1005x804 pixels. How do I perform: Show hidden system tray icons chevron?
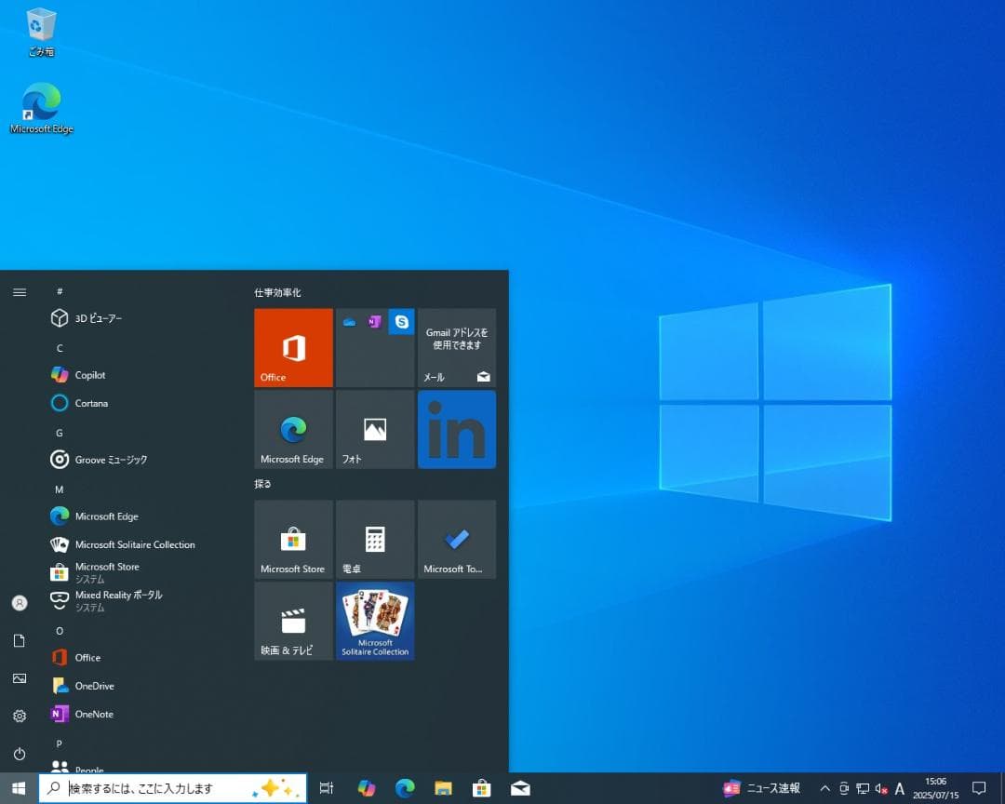pos(824,788)
